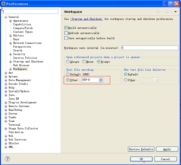This screenshot has height=165, width=181.
Task: Select Capabilities in the tree
Action: (22, 24)
